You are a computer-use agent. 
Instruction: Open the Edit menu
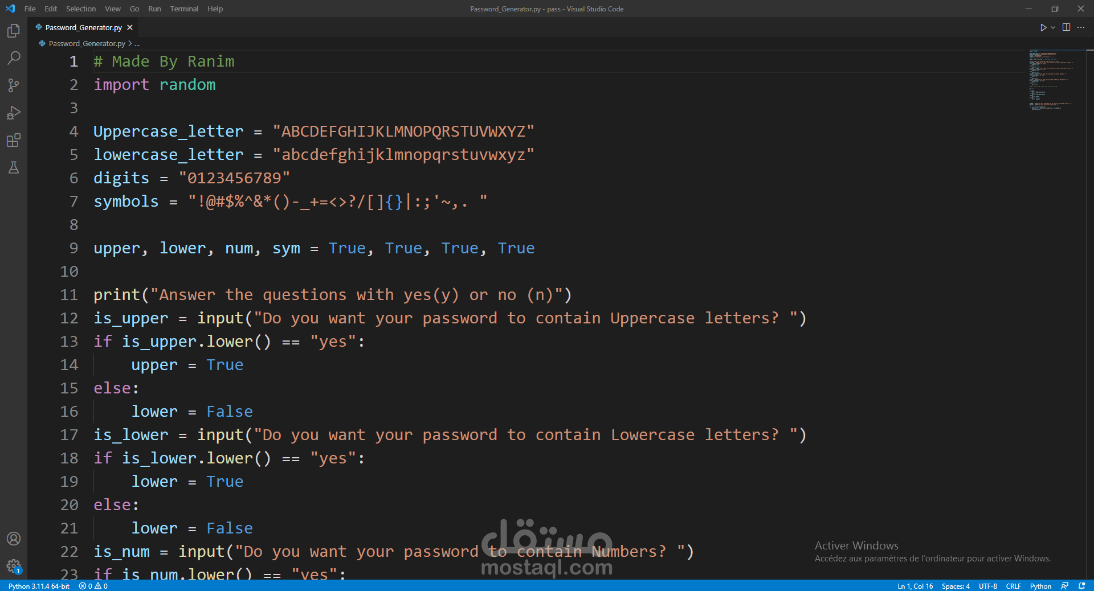click(51, 9)
